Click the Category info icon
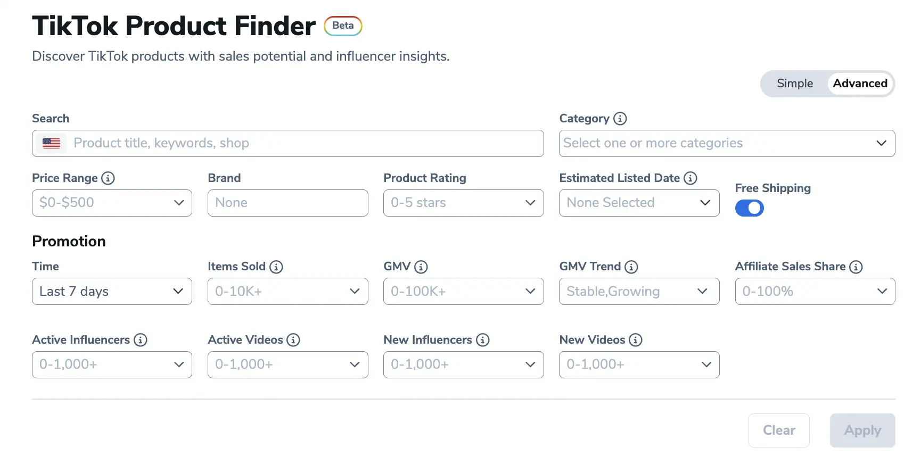 tap(620, 119)
